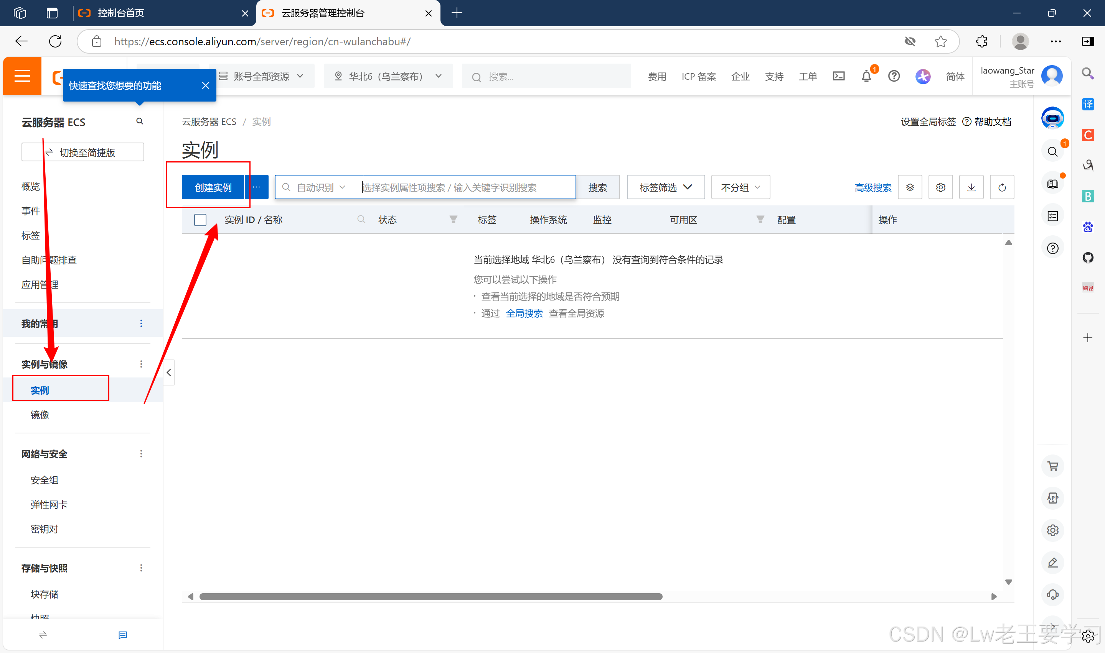Viewport: 1105px width, 653px height.
Task: Click the 创建实例 button
Action: 213,187
